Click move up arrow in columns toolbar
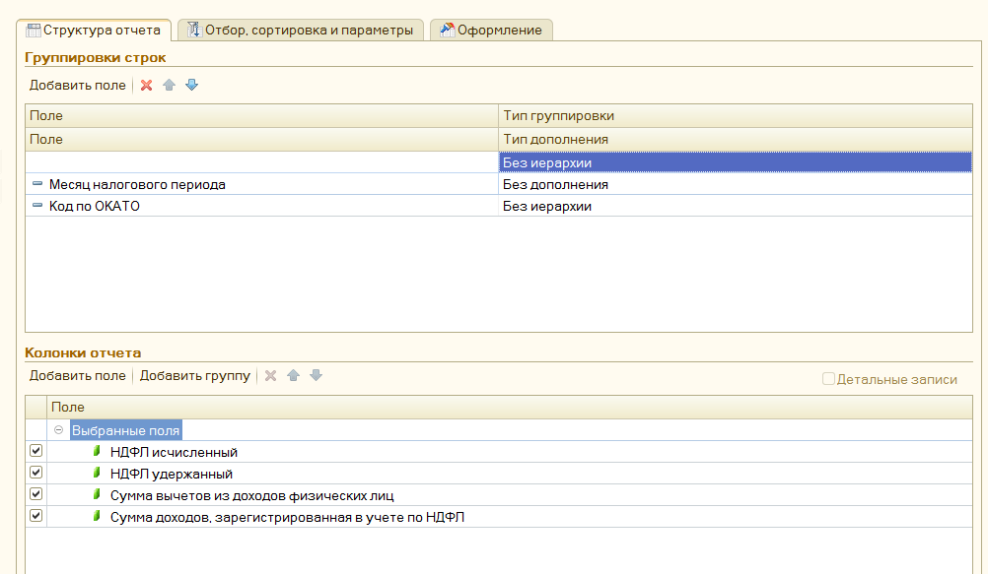 [293, 376]
